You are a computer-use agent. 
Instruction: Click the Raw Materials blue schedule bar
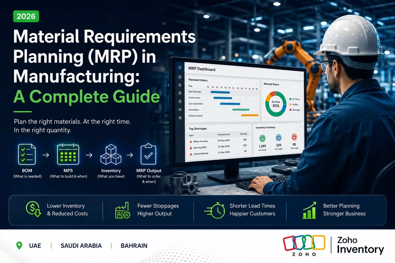(x=220, y=92)
